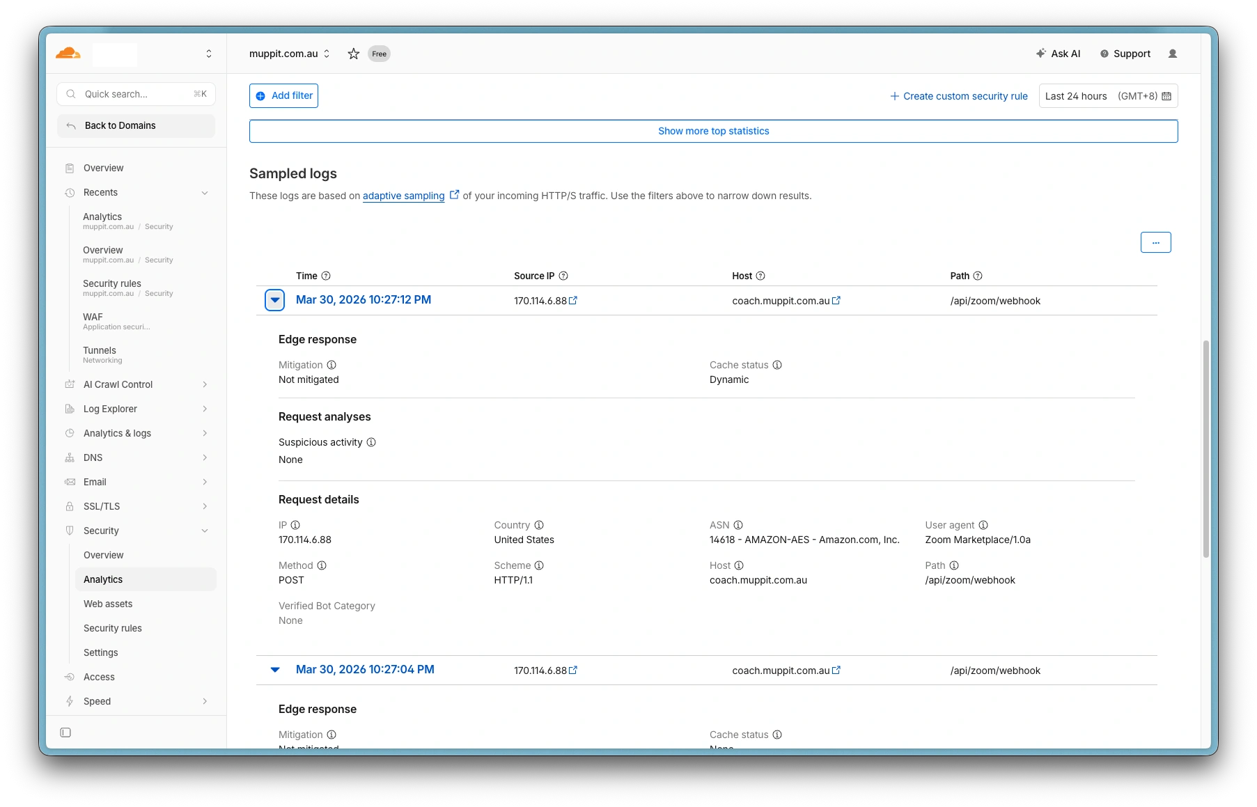Click the Add filter button
The height and width of the screenshot is (807, 1257).
[x=283, y=96]
